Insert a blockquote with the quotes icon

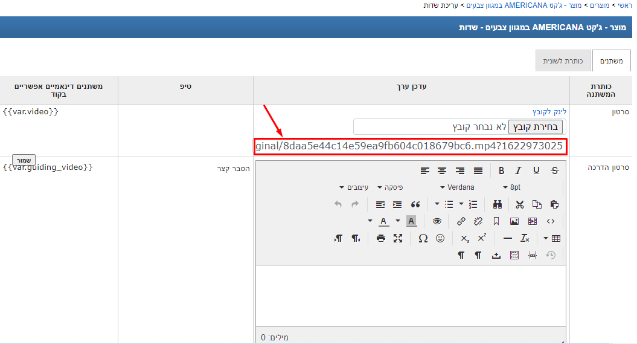(x=415, y=204)
